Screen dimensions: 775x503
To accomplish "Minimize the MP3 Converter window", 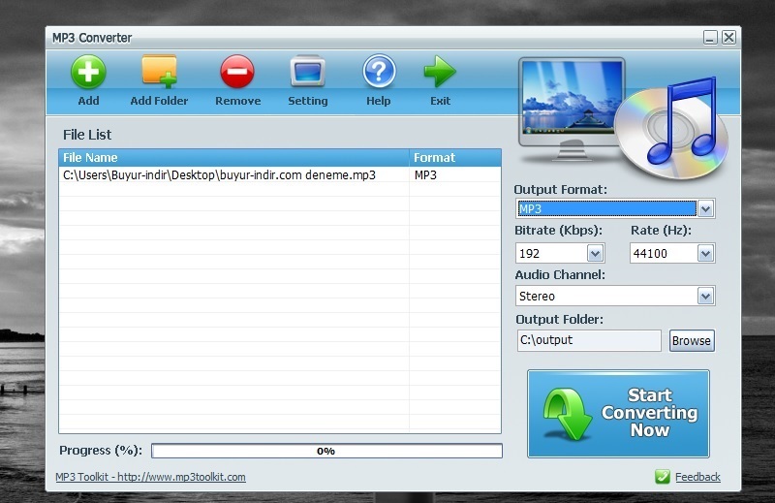I will coord(710,38).
